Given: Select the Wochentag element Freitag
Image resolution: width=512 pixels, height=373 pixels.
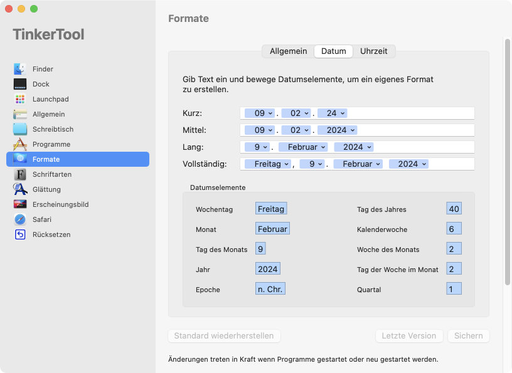Looking at the screenshot, I should (271, 209).
